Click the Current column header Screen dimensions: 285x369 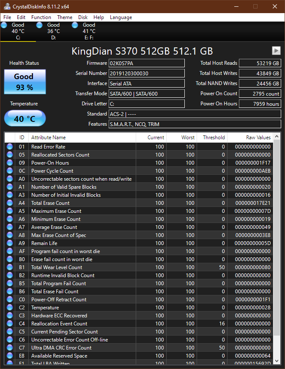pos(151,138)
